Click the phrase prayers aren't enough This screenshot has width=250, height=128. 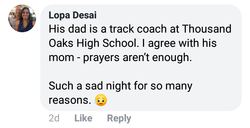point(137,58)
